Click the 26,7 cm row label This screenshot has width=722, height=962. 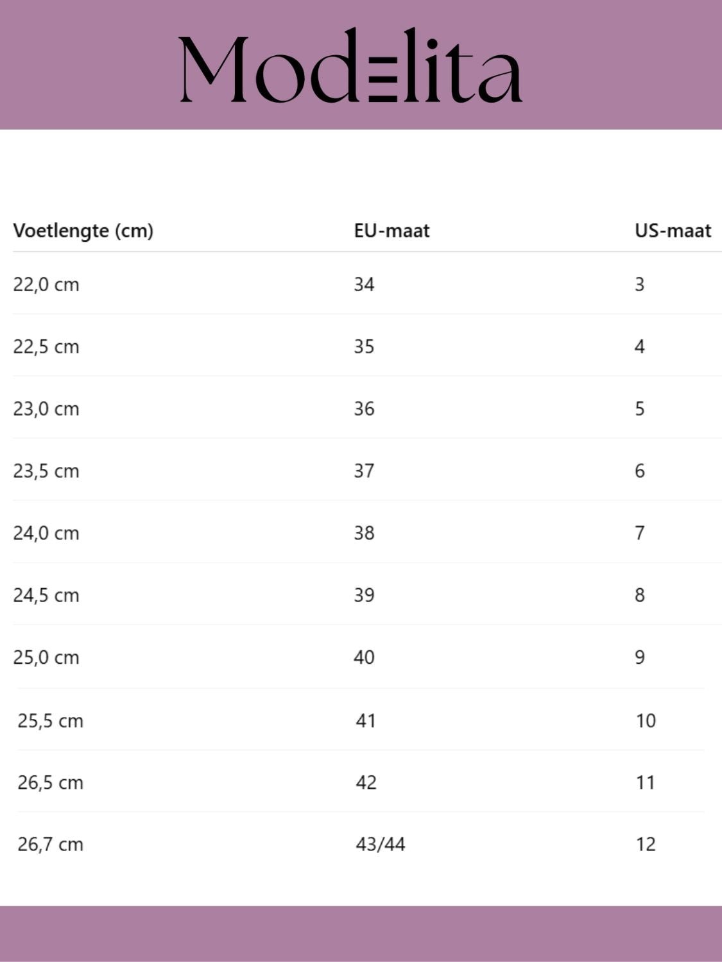[50, 844]
